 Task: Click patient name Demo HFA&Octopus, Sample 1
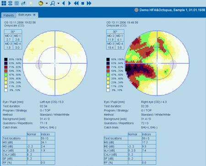163,10
